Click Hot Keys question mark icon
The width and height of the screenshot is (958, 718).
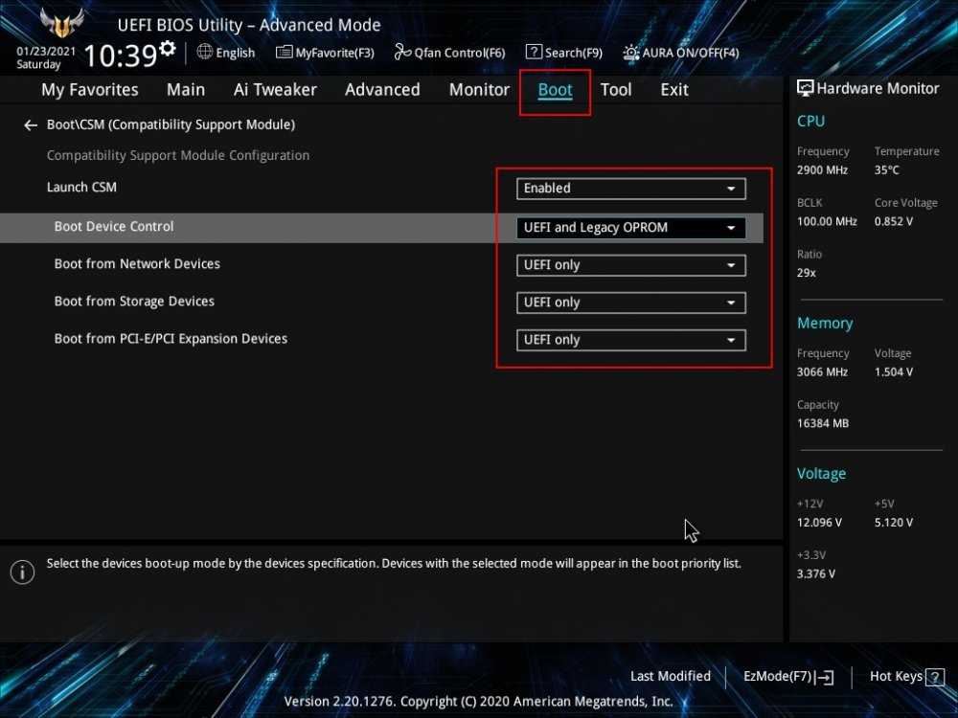click(x=935, y=677)
